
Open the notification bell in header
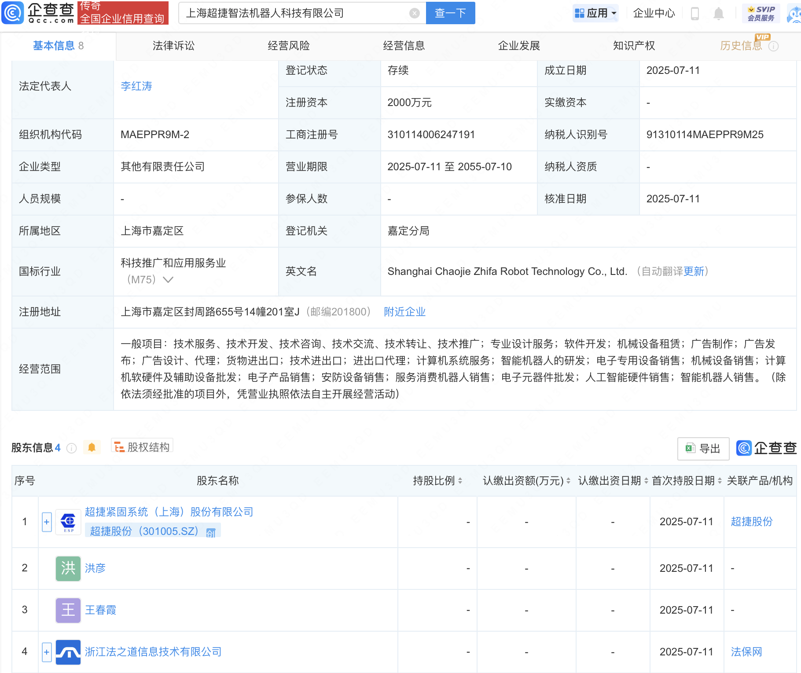718,13
